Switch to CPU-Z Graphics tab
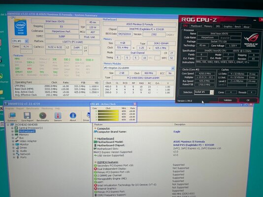The height and width of the screenshot is (197, 263). (x=228, y=27)
